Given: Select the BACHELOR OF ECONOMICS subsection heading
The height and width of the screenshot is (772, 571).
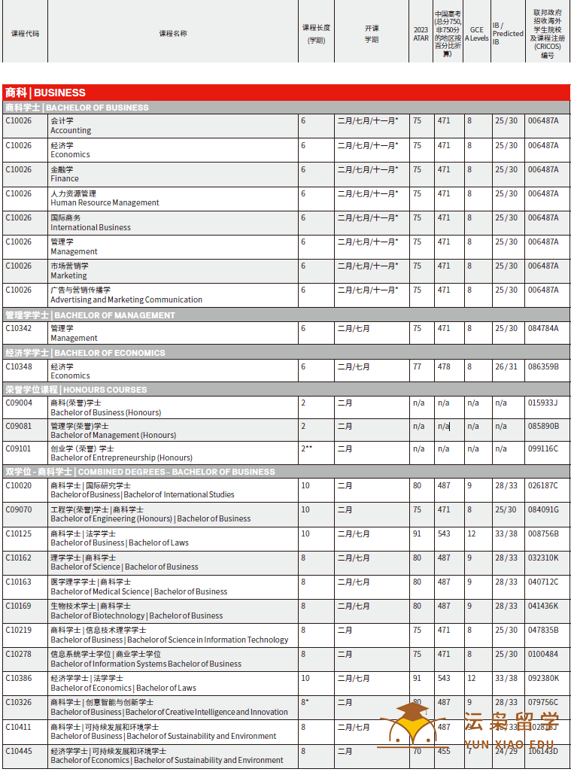Looking at the screenshot, I should point(286,353).
